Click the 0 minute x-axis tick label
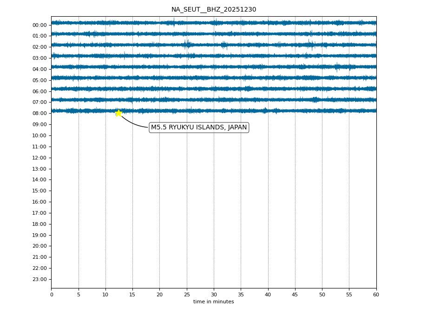427x320 pixels. [52, 294]
